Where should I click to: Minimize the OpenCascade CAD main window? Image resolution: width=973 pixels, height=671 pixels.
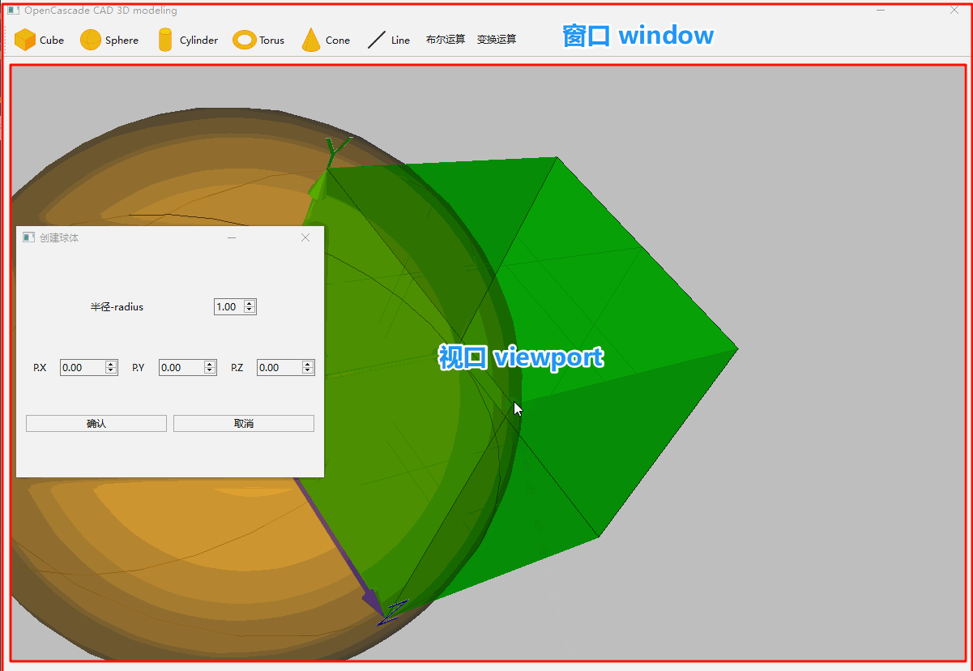pyautogui.click(x=881, y=11)
